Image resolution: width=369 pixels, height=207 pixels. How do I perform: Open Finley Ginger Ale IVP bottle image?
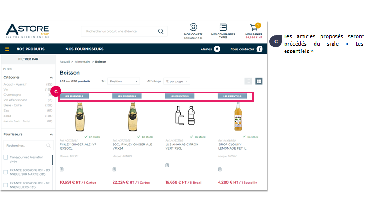pos(80,115)
